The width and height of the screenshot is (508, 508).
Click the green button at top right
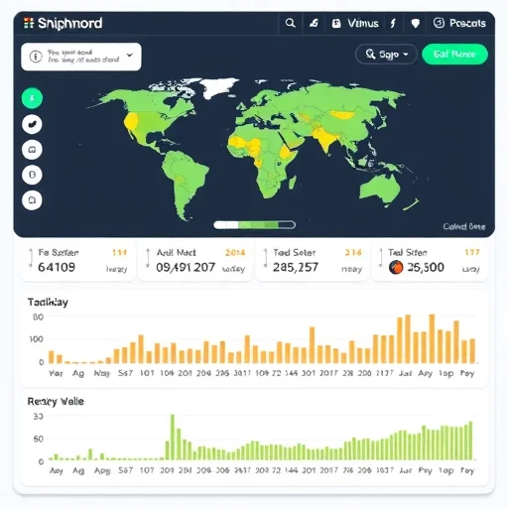[454, 54]
